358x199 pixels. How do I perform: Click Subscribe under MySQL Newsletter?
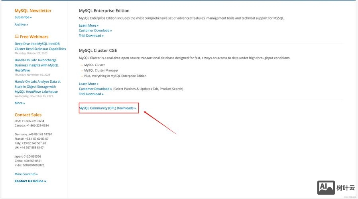coord(23,18)
